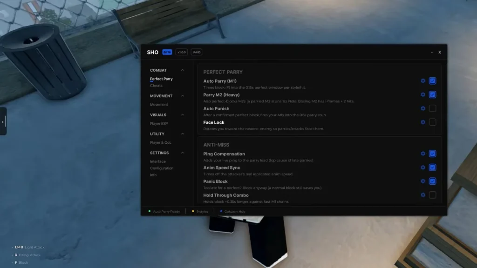Open settings gear for Auto Punish

click(x=423, y=108)
